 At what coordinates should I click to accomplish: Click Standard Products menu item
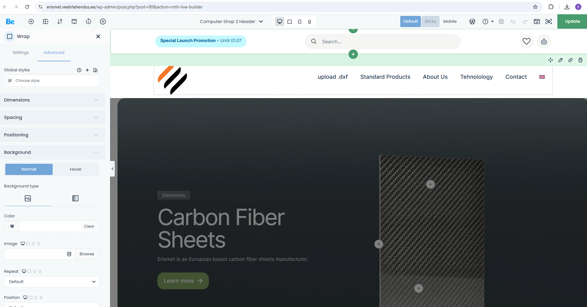[x=385, y=77]
